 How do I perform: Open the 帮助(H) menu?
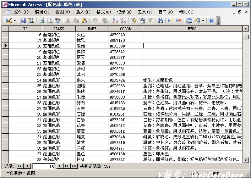click(x=186, y=12)
